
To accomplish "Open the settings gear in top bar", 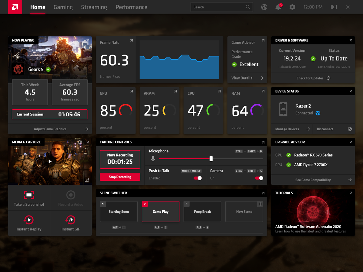I will click(x=292, y=7).
